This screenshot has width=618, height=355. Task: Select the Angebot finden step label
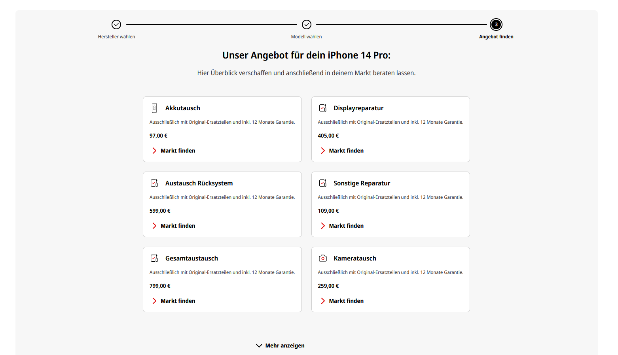click(496, 37)
